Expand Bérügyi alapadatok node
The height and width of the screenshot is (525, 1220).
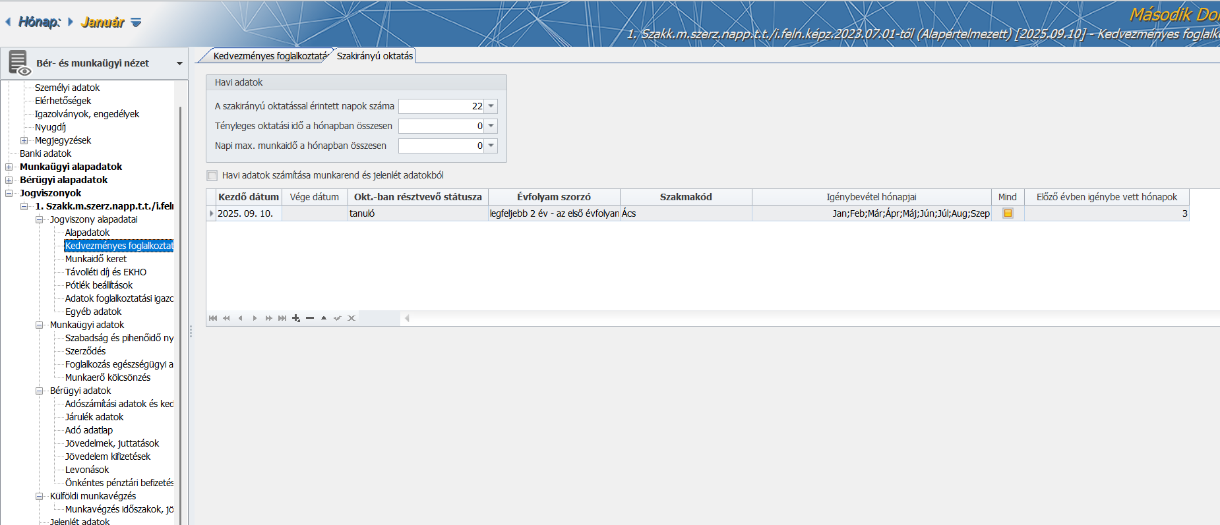click(9, 180)
